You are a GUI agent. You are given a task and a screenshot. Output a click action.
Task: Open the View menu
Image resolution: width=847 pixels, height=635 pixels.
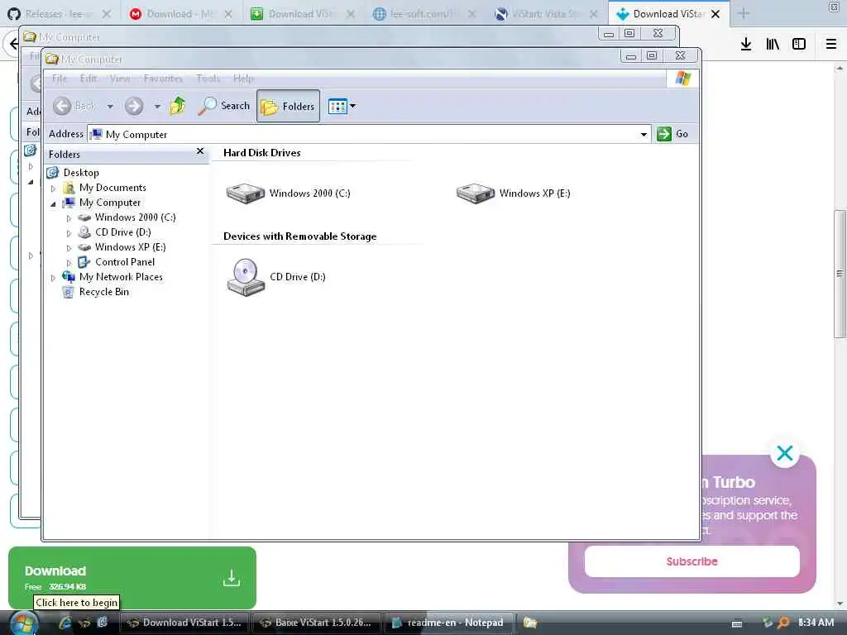(120, 79)
